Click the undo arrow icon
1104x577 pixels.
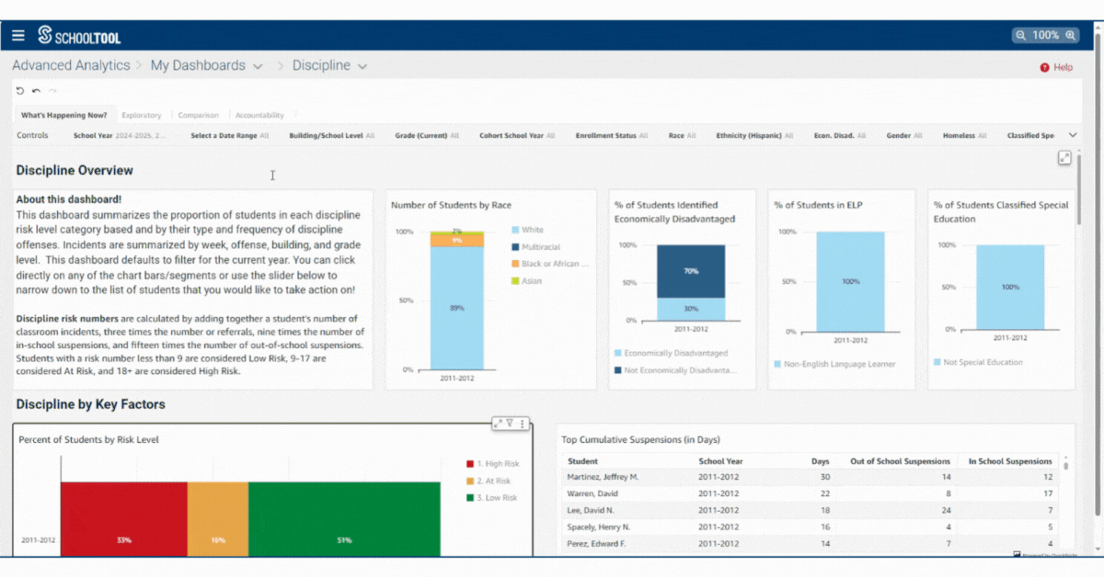point(36,91)
